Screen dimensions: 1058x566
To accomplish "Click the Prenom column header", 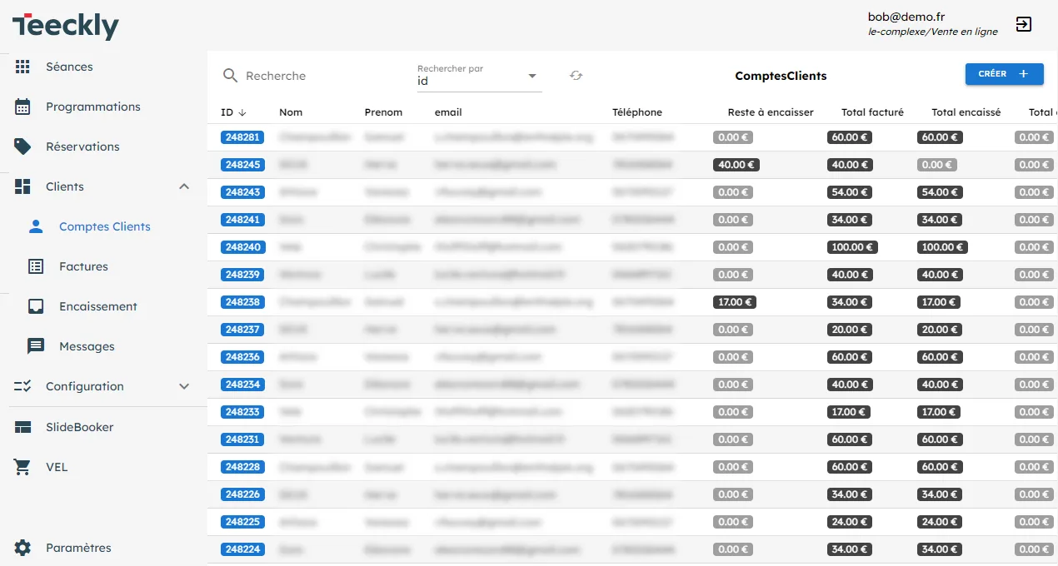I will click(383, 112).
